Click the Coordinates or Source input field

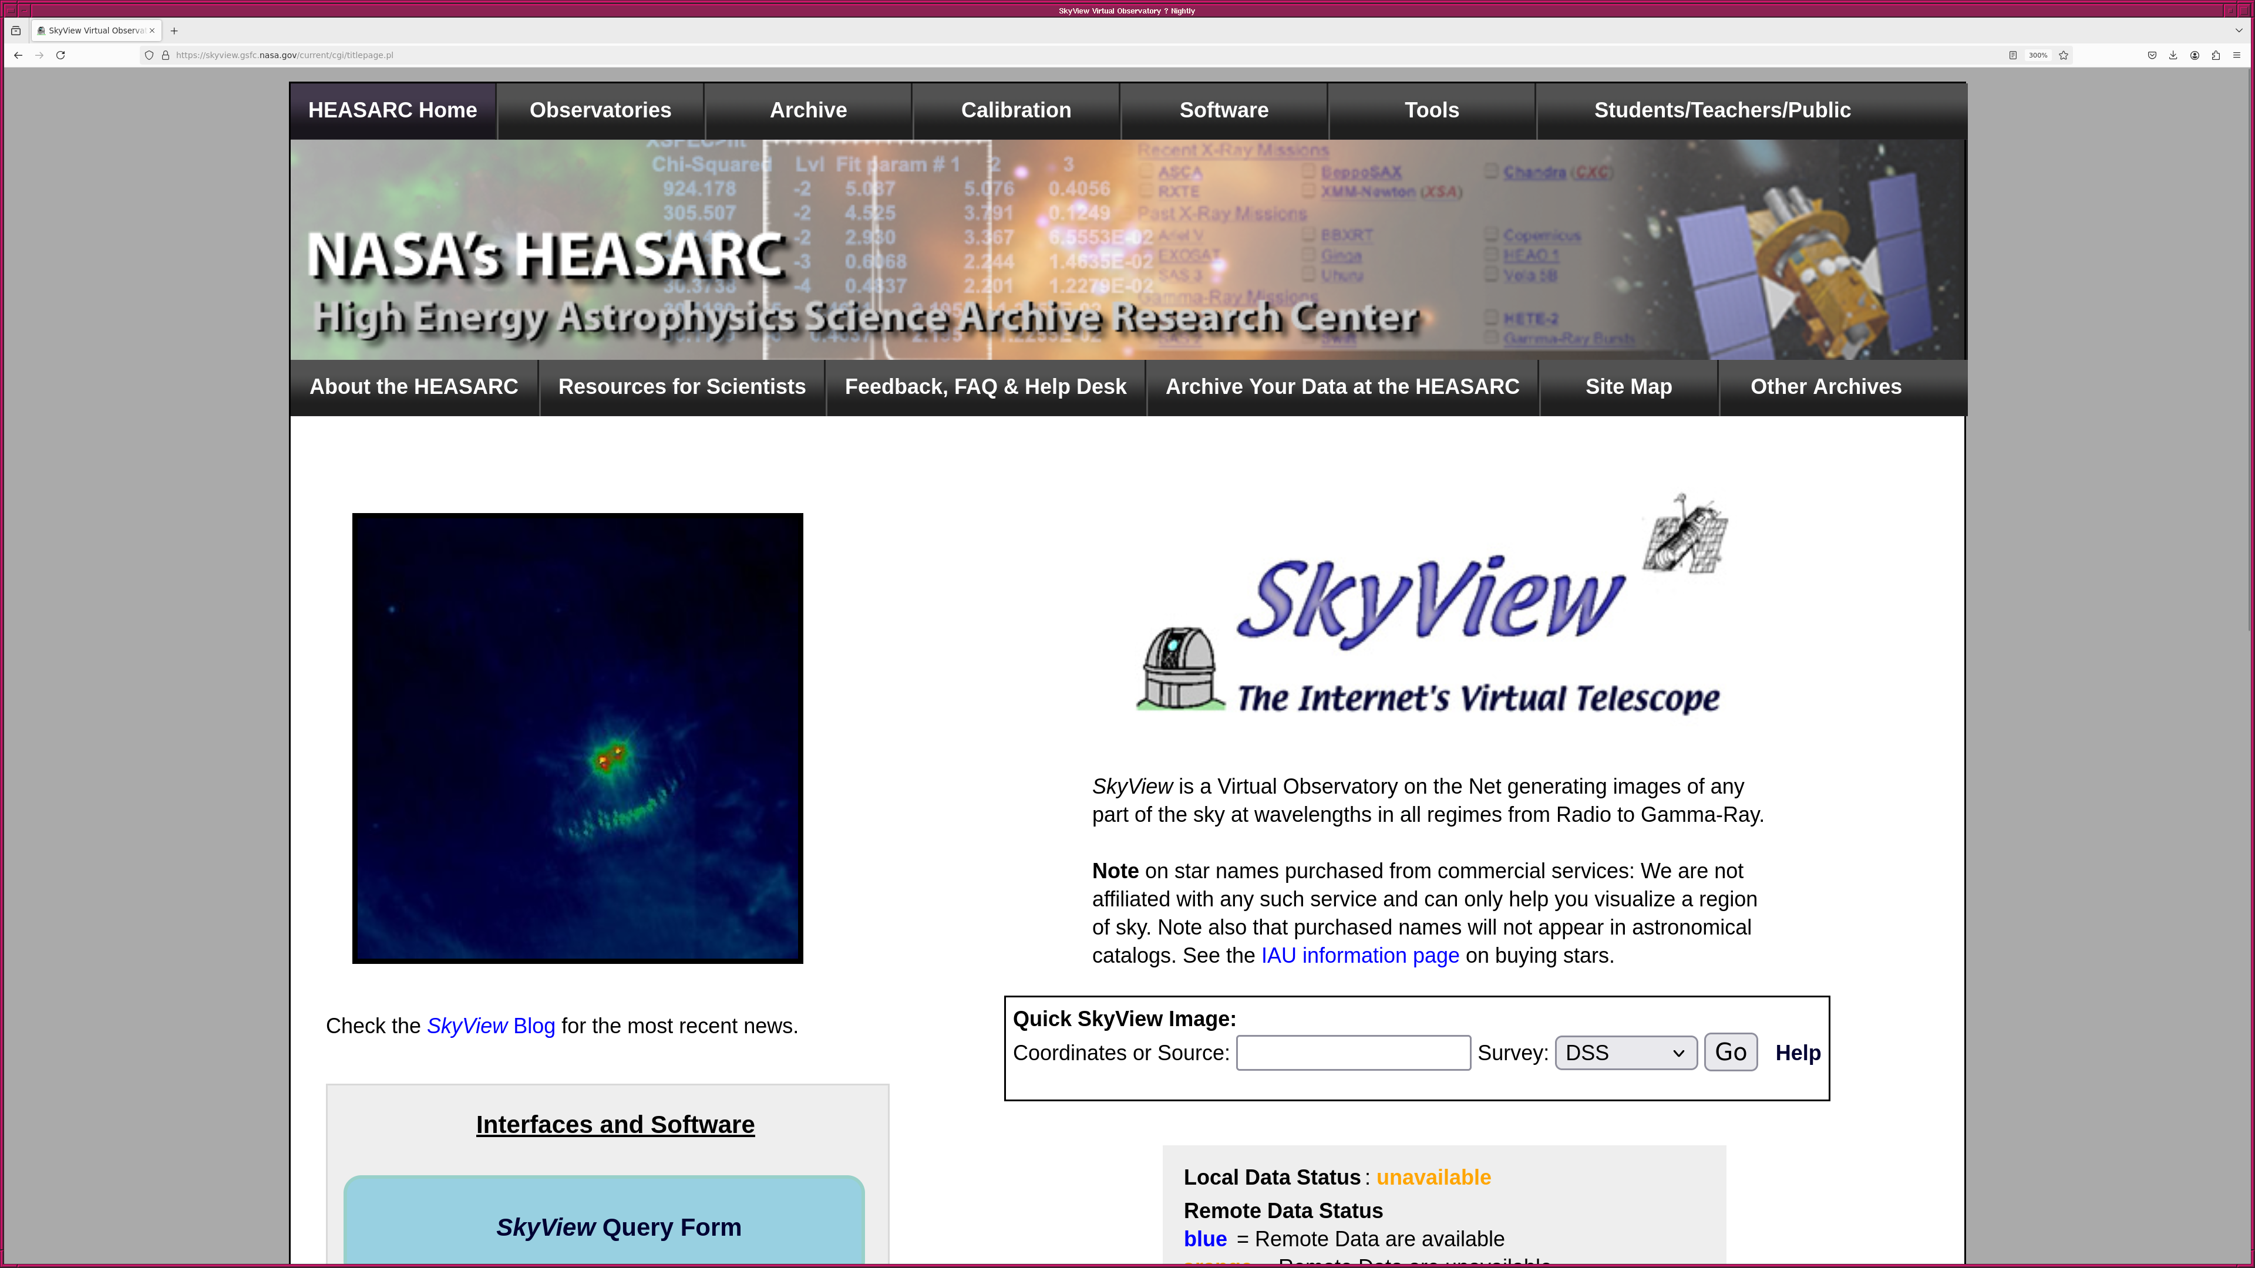tap(1352, 1053)
